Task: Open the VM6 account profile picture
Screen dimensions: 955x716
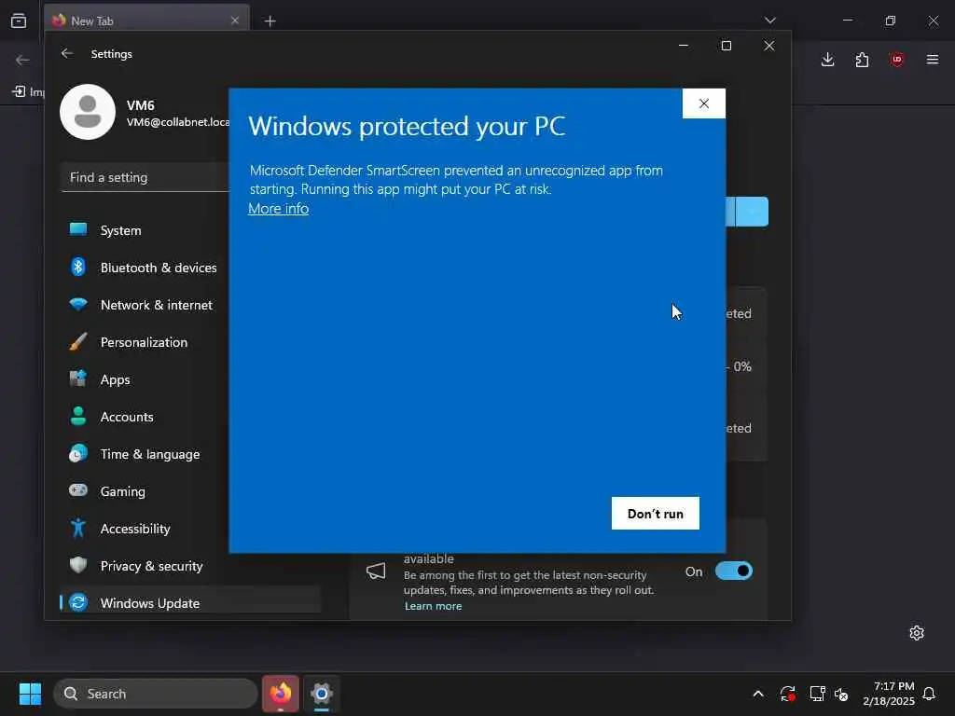Action: 88,112
